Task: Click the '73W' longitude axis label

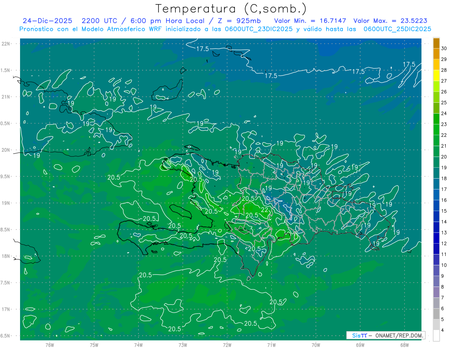Action: click(183, 345)
